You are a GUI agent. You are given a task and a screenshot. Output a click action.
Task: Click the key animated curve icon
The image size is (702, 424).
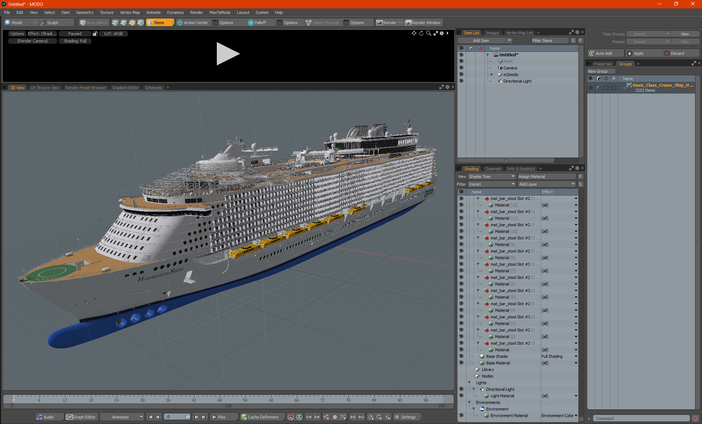tap(326, 417)
